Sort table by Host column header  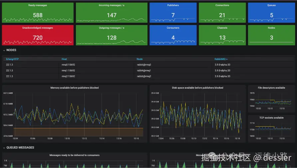64,59
